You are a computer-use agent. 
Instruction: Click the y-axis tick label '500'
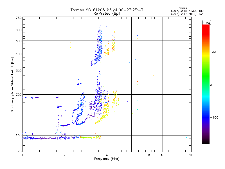[19, 41]
